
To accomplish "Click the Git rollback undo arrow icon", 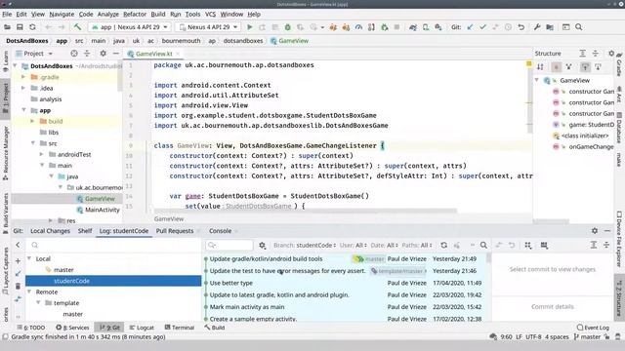I will [521, 27].
